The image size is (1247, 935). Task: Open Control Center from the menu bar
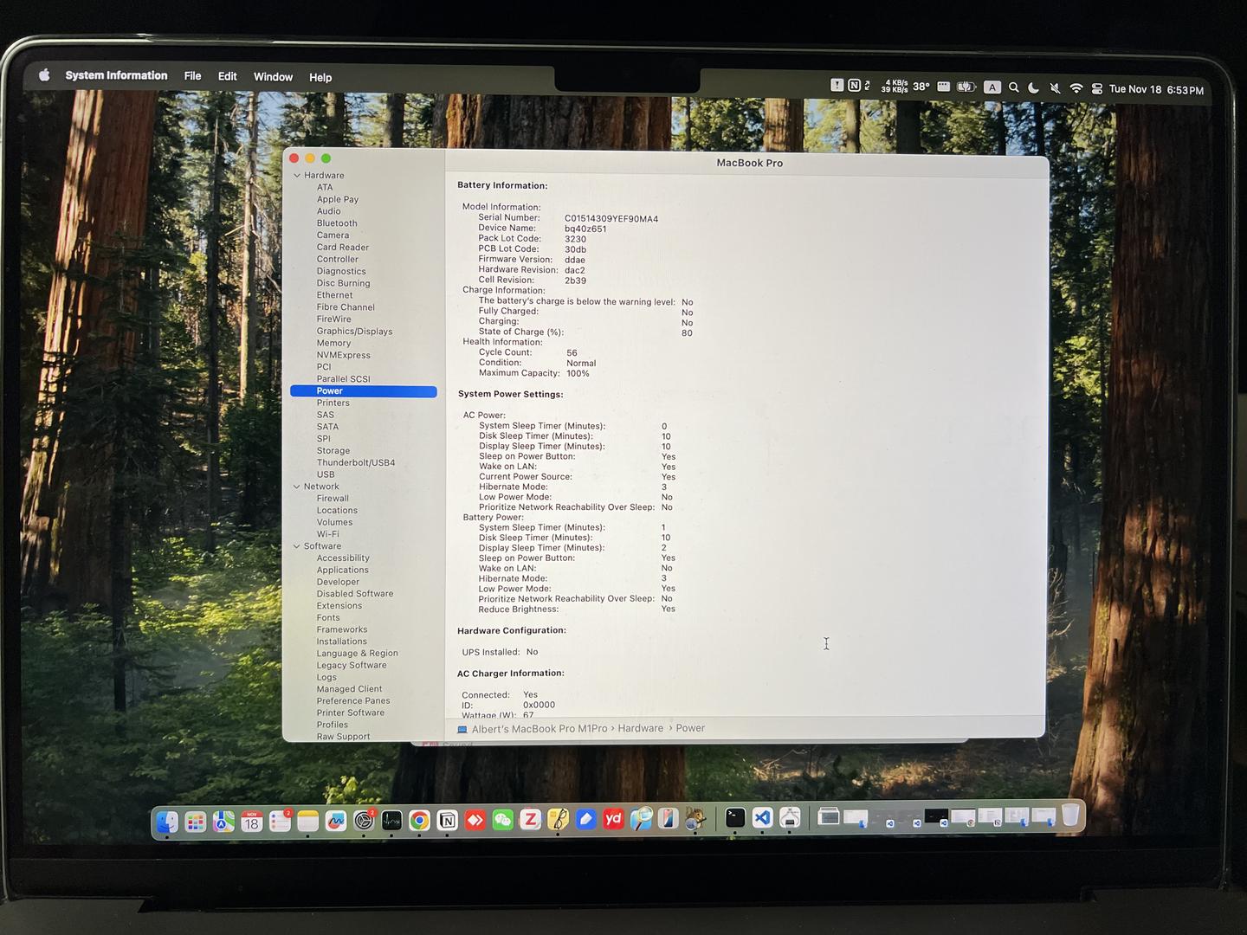[x=1096, y=88]
